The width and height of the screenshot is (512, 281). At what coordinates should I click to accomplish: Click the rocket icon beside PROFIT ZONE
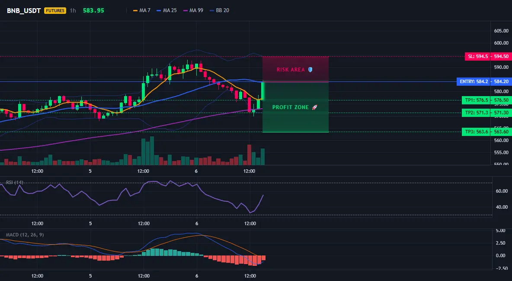click(x=315, y=107)
